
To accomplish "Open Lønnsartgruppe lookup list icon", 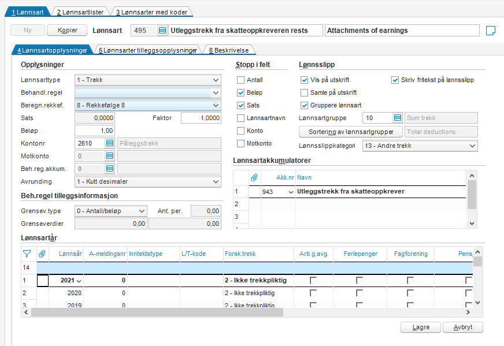I will [398, 118].
